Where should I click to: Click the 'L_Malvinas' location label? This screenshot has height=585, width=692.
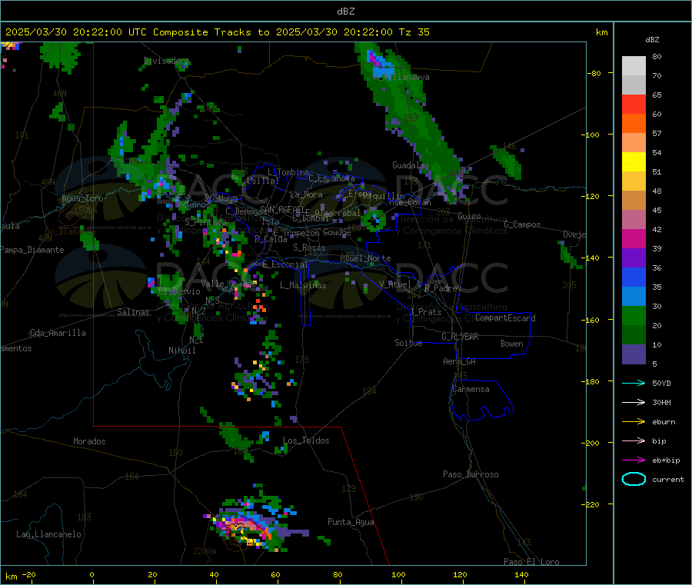(303, 285)
